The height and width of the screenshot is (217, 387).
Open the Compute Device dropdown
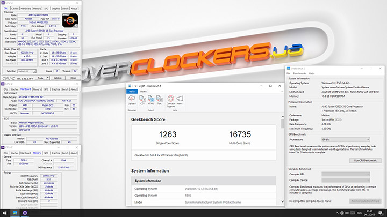click(346, 180)
